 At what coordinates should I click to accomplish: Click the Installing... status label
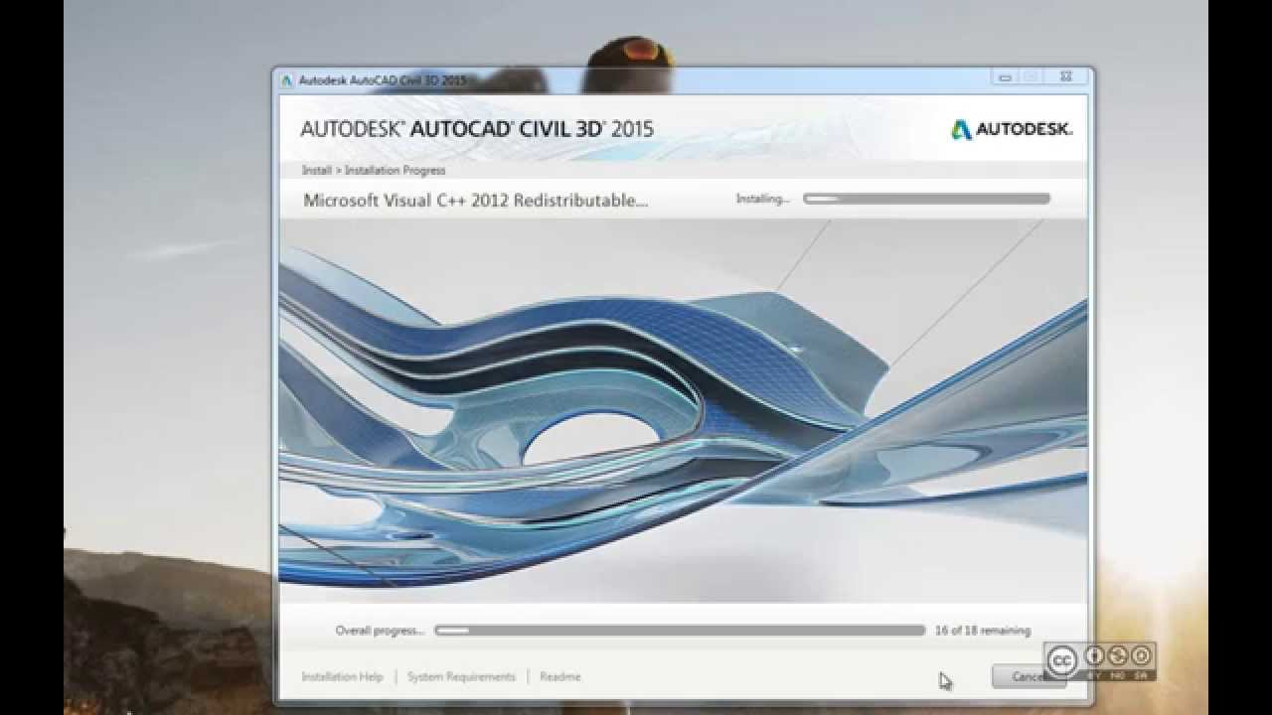[x=762, y=199]
